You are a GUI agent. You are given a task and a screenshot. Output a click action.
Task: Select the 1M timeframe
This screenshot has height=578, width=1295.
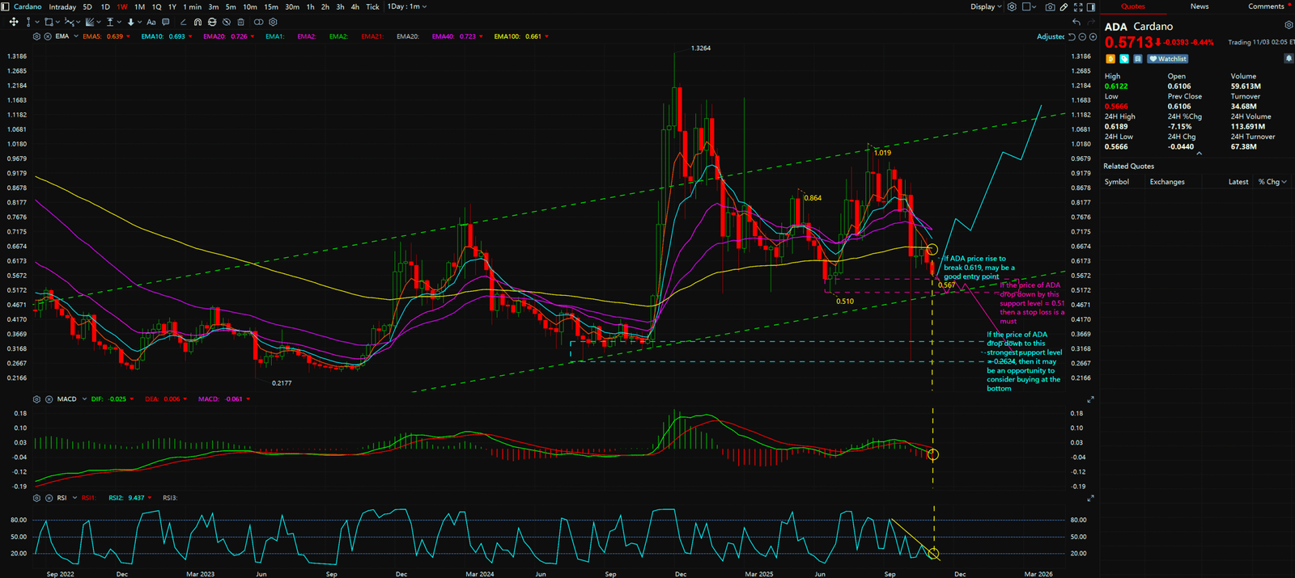pyautogui.click(x=139, y=6)
